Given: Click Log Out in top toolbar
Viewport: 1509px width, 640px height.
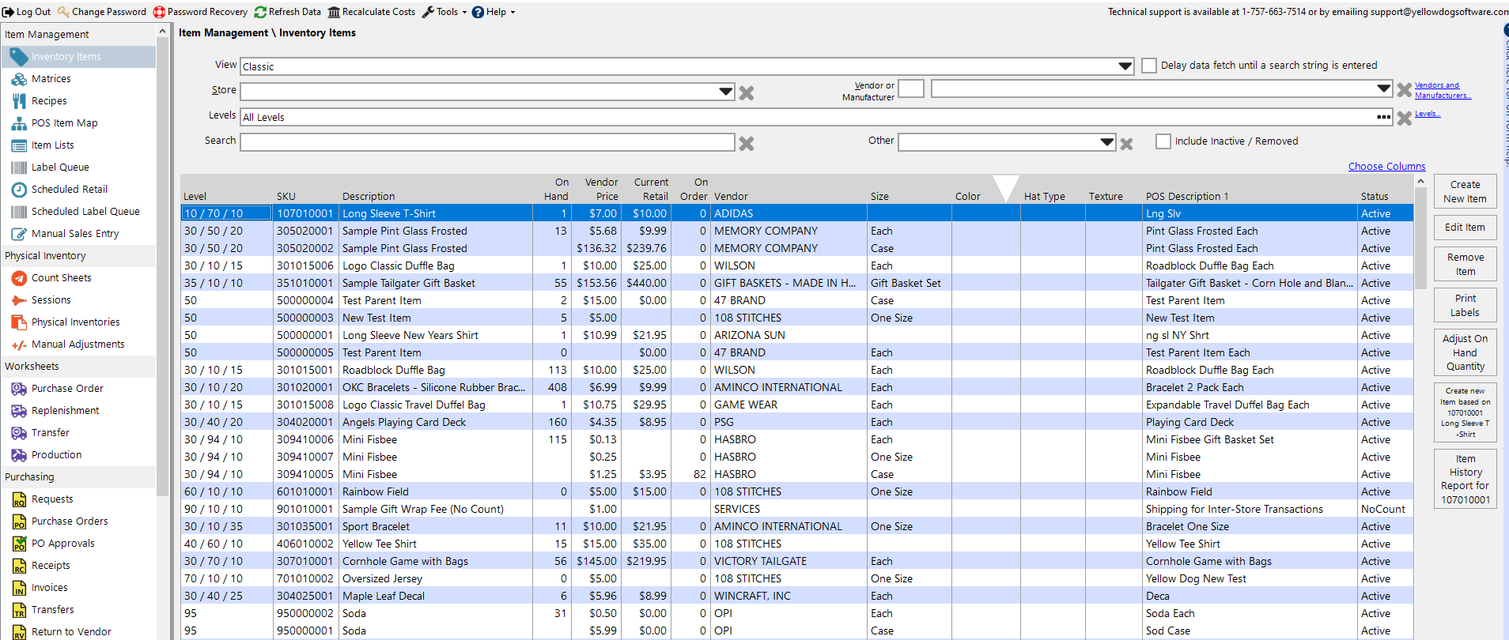Looking at the screenshot, I should pyautogui.click(x=26, y=12).
